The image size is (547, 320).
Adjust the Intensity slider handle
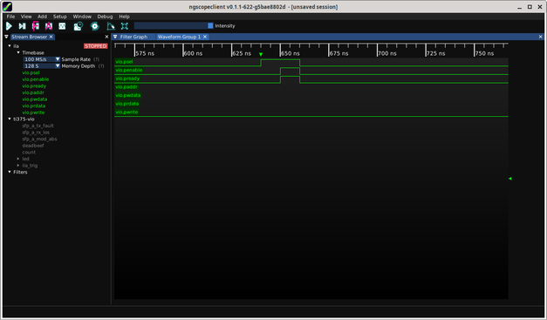coord(210,25)
